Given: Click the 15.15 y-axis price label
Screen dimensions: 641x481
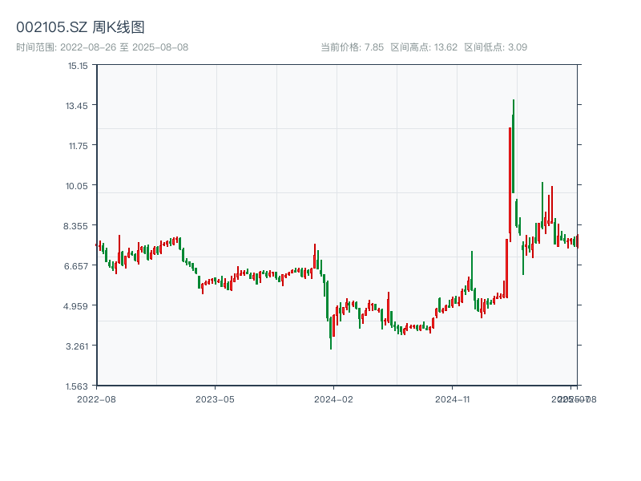Looking at the screenshot, I should point(77,66).
